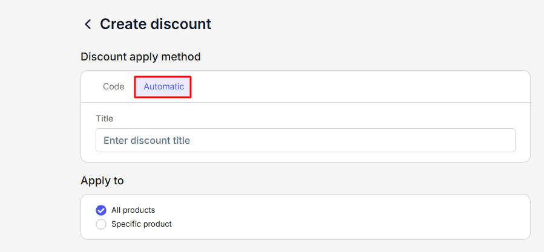The image size is (544, 252).
Task: Click the highlighted Automatic method tab
Action: point(163,86)
